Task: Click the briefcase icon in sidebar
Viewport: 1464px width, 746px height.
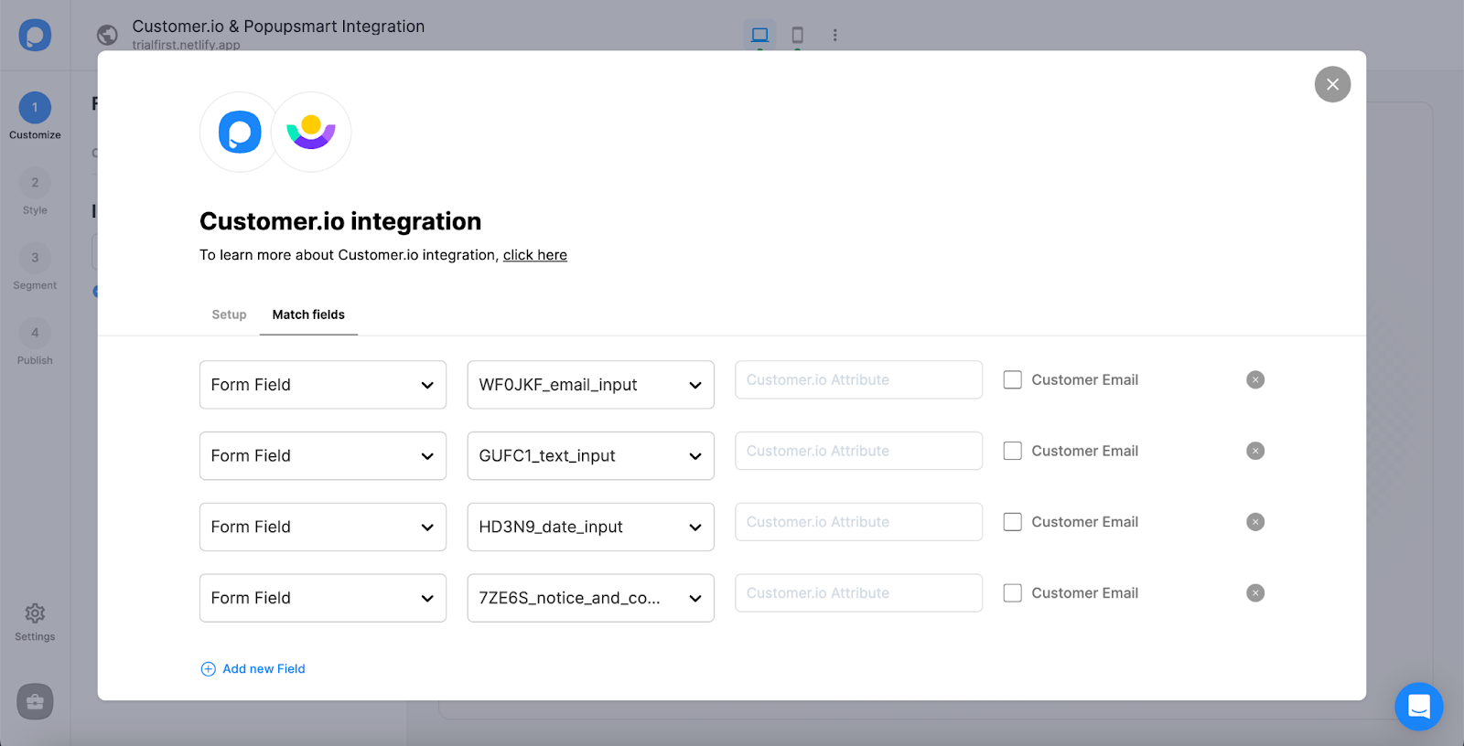Action: 35,702
